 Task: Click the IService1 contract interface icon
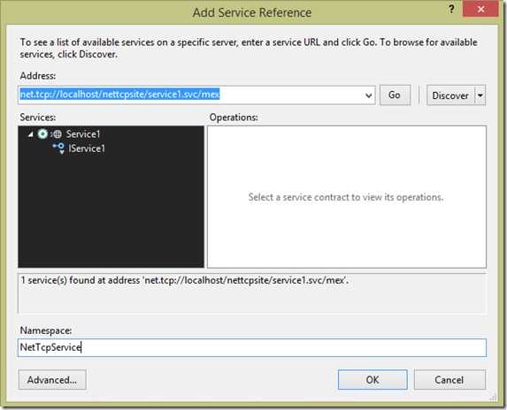pyautogui.click(x=59, y=148)
